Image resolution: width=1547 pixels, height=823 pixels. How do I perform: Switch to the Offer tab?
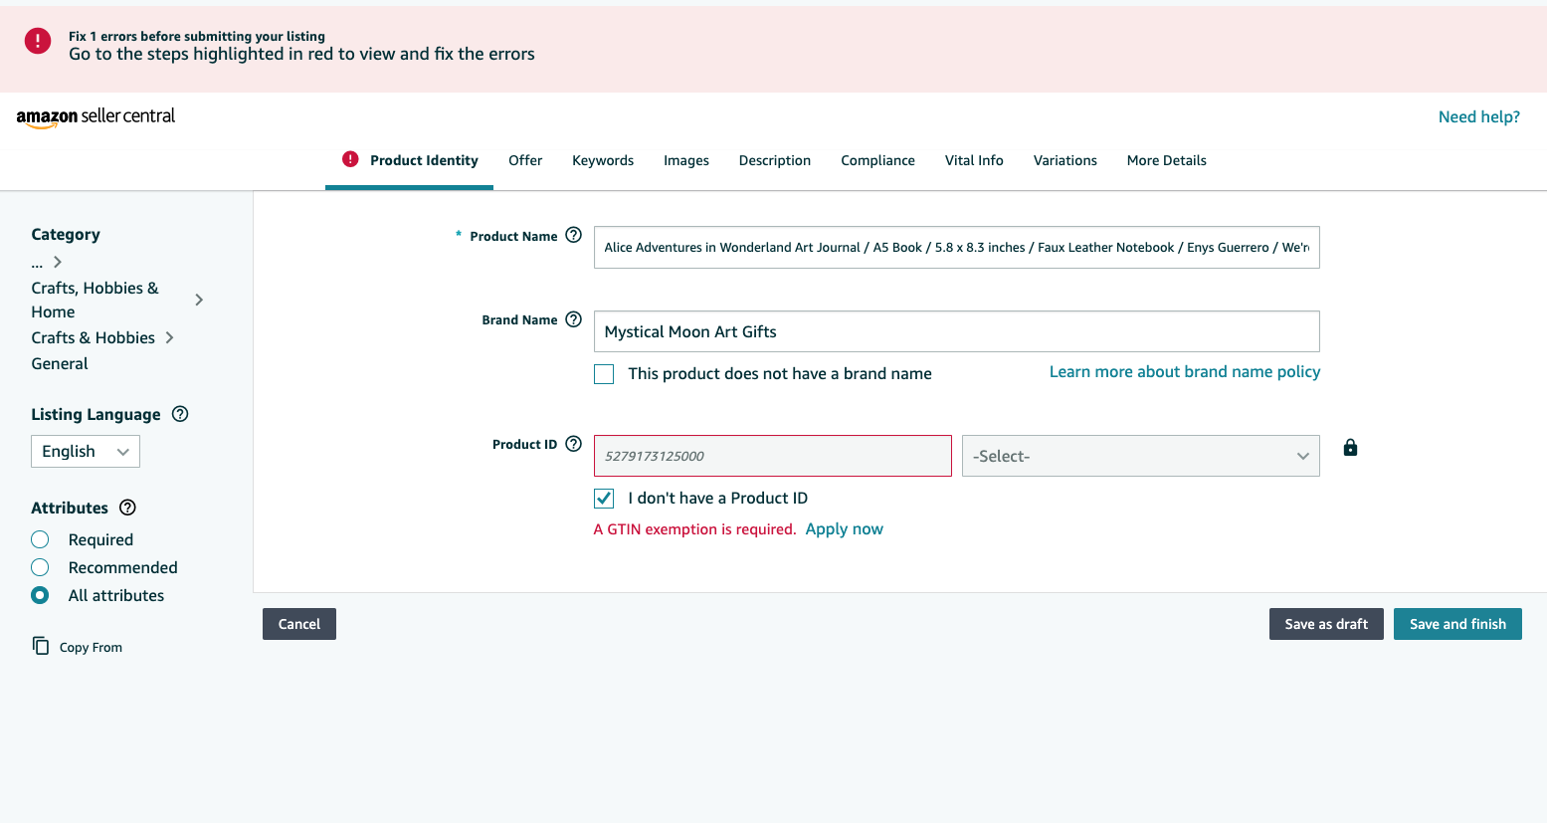(525, 160)
